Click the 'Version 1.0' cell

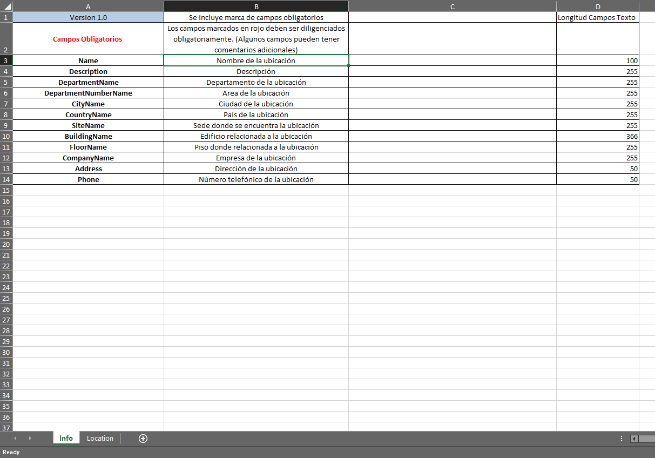coord(88,17)
